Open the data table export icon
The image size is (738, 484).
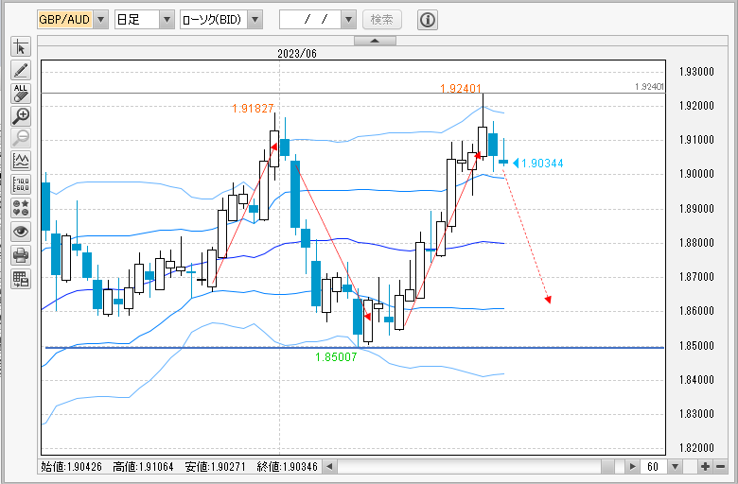pos(21,279)
